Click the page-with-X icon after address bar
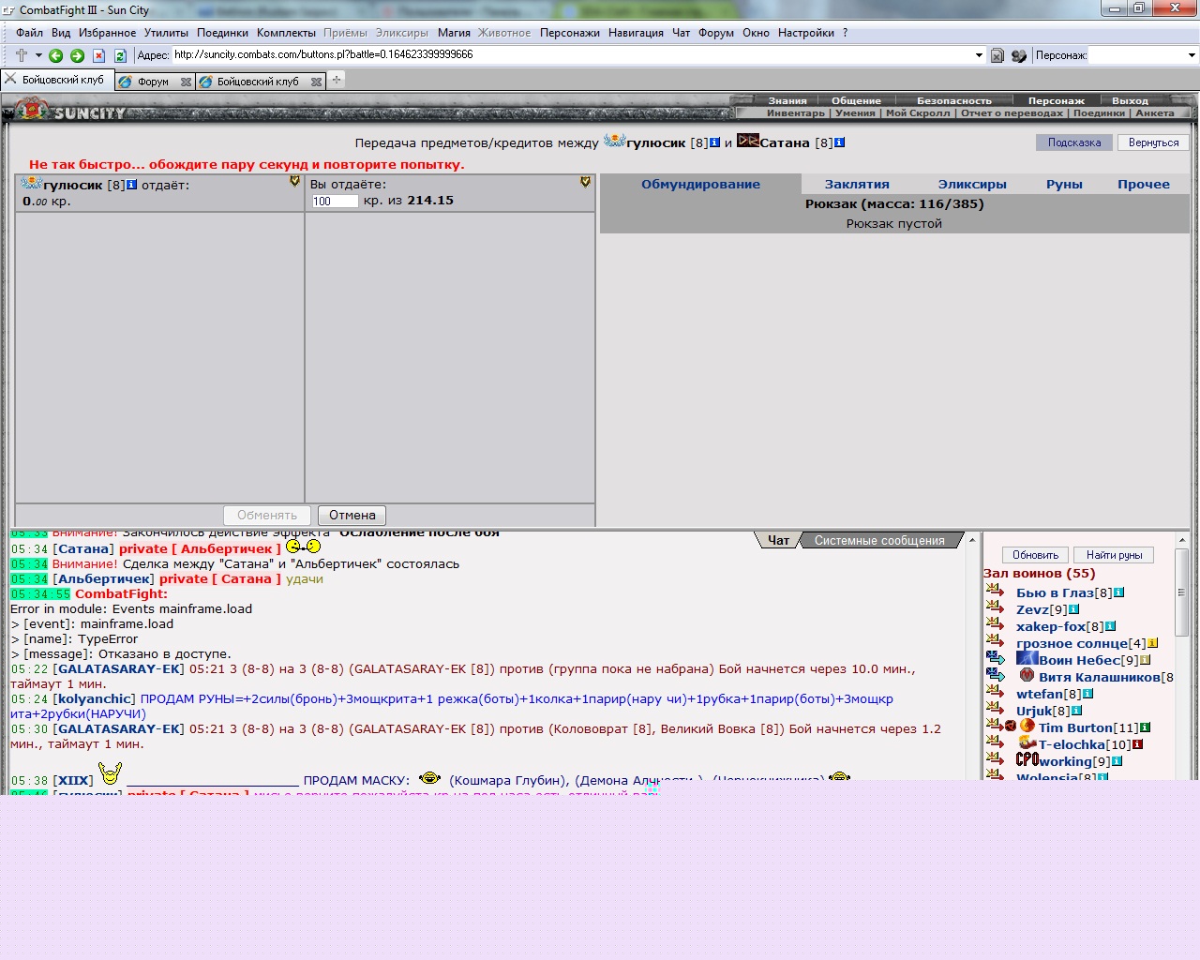Viewport: 1200px width, 960px height. 997,55
